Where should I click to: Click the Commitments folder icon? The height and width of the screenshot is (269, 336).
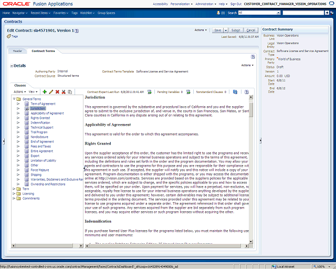point(19,198)
